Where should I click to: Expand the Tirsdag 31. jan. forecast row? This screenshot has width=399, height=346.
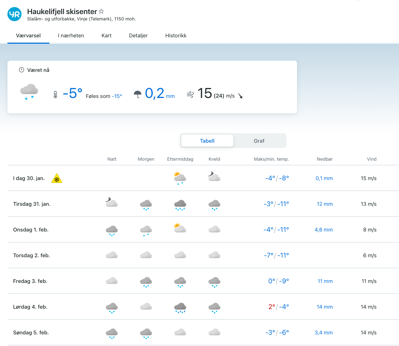[32, 204]
